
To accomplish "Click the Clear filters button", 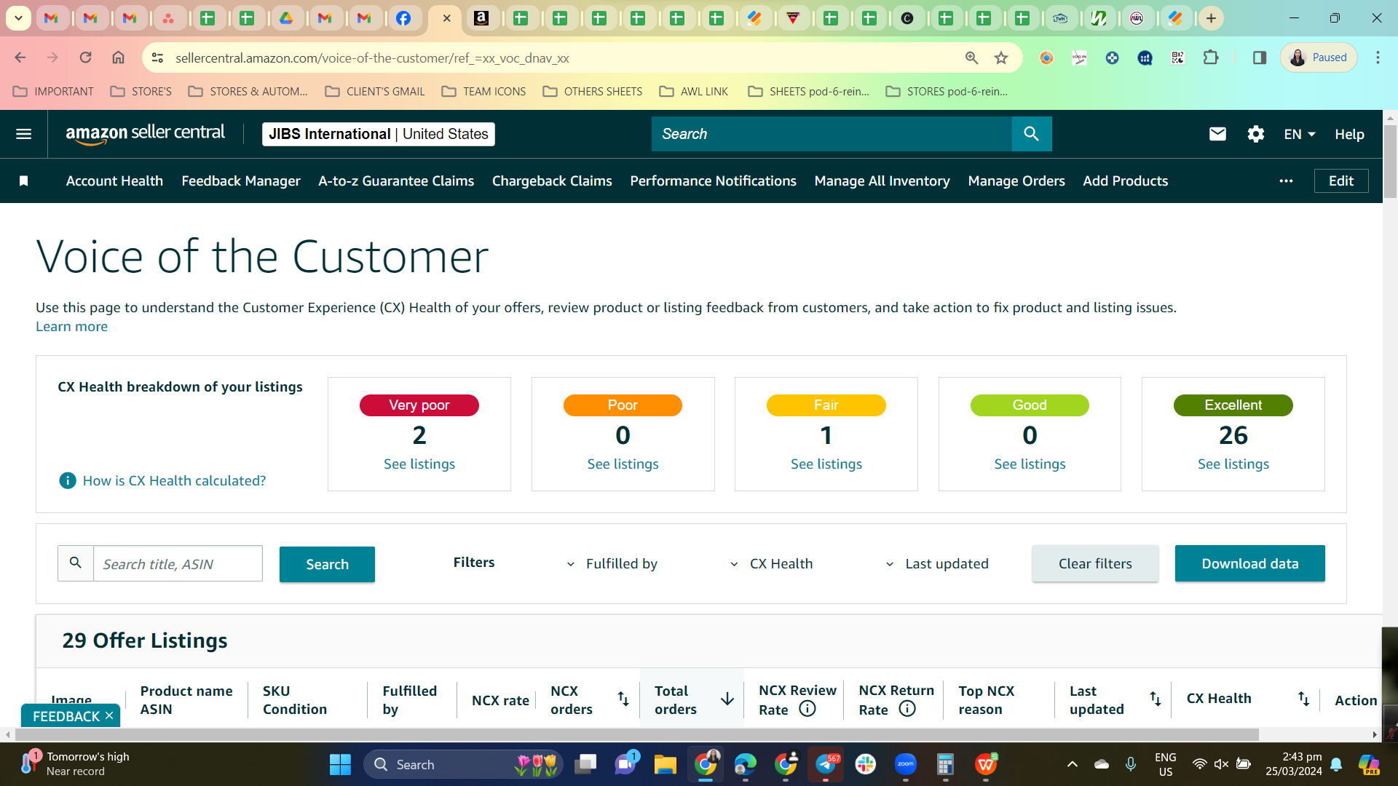I will click(x=1095, y=563).
